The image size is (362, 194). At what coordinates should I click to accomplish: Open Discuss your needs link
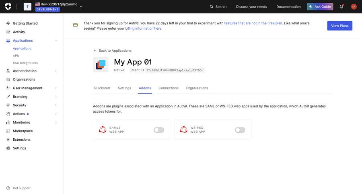[x=251, y=7]
